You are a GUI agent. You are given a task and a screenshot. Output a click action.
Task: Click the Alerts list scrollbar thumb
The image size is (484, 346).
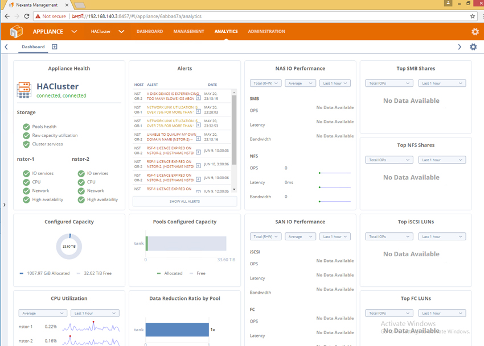tap(234, 130)
